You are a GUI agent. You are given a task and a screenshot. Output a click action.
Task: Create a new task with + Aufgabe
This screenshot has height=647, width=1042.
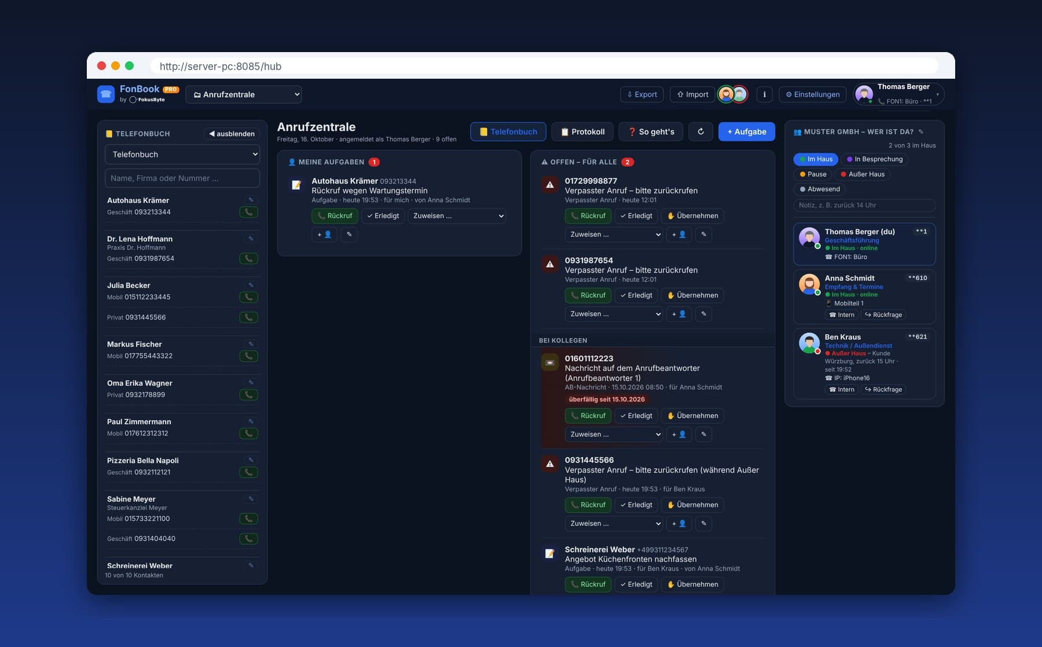pyautogui.click(x=746, y=131)
